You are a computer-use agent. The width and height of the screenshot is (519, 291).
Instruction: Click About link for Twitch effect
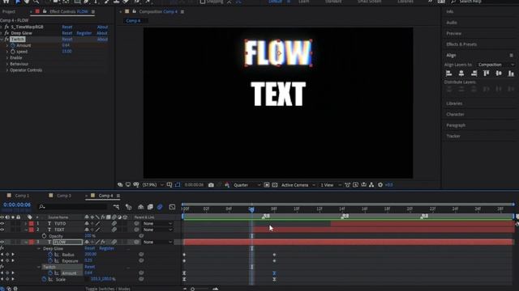[102, 40]
